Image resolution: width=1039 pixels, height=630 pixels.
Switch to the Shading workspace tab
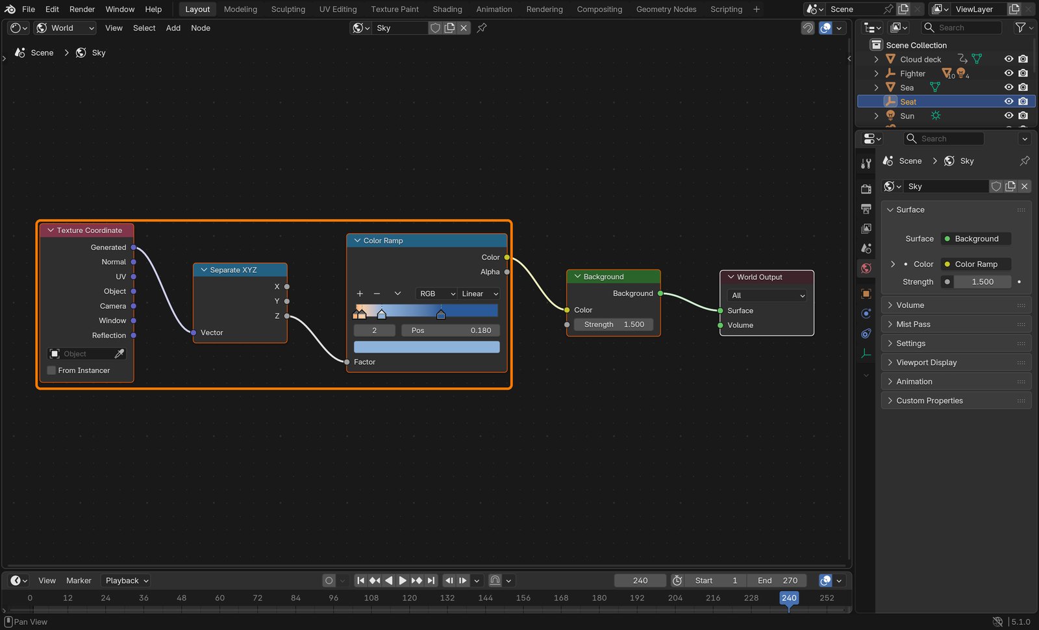(x=447, y=9)
